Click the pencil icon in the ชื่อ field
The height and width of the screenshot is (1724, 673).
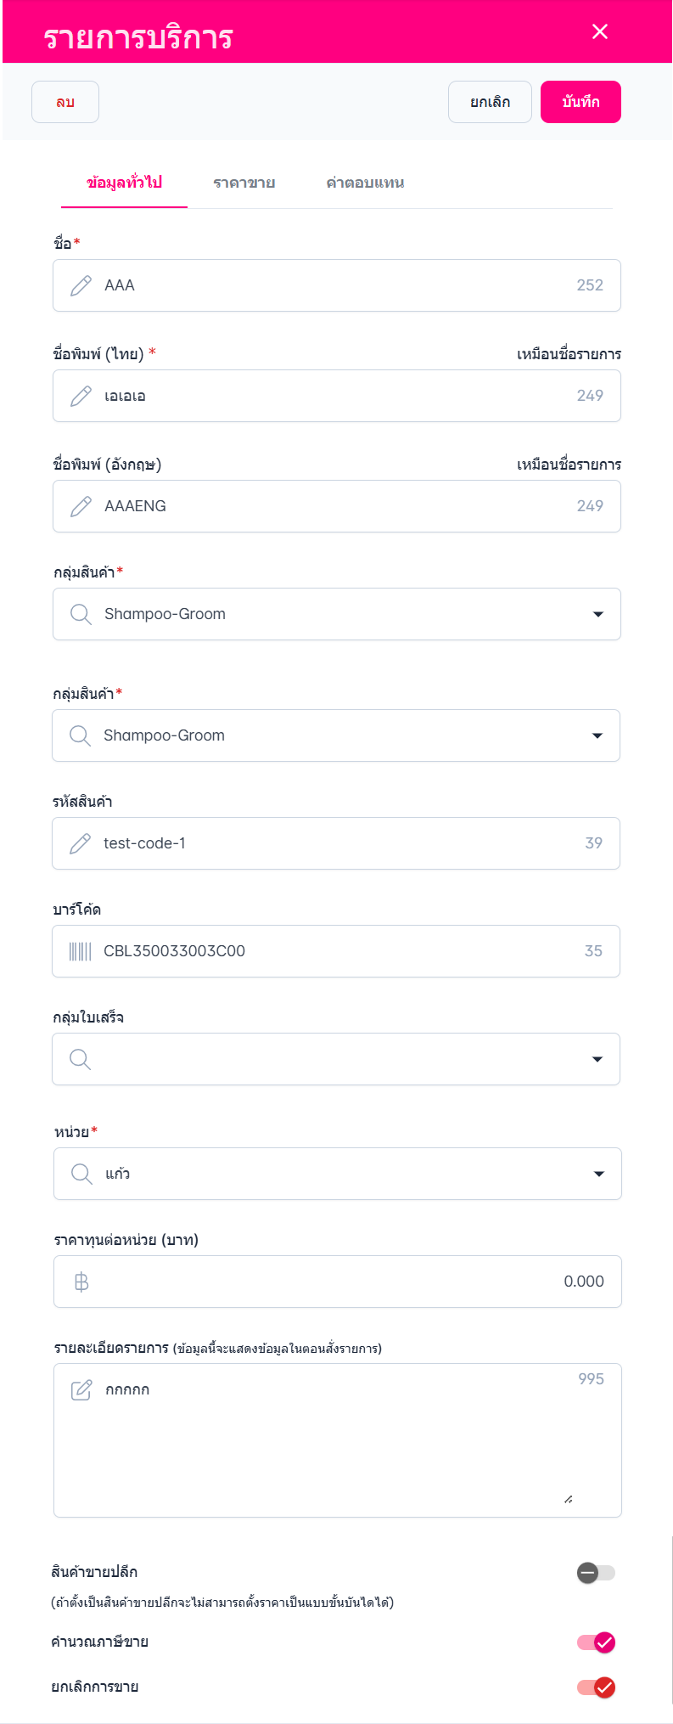(81, 285)
